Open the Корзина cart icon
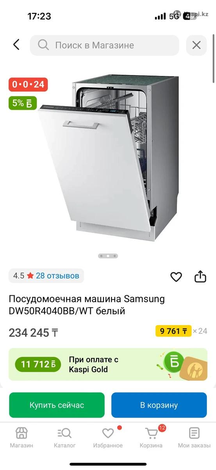This screenshot has width=216, height=470. click(x=151, y=433)
